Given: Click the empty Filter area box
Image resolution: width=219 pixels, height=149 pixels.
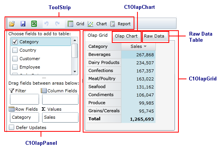Looking at the screenshot, I should point(25,99).
